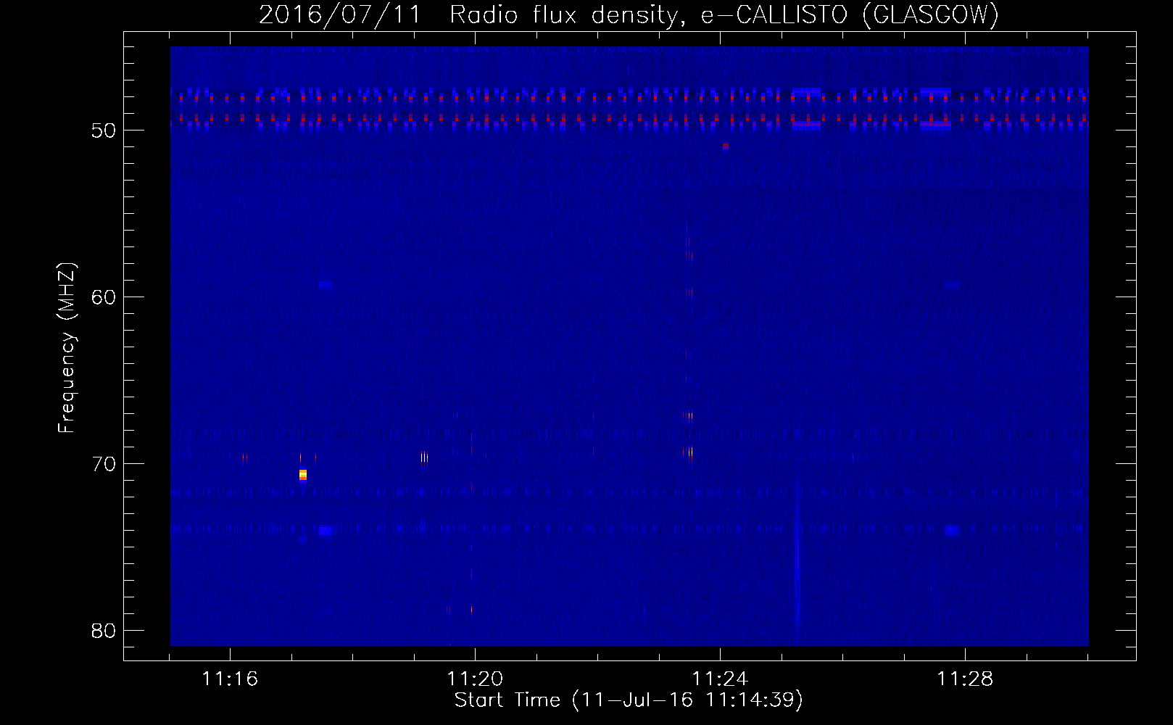Screen dimensions: 1173x725
Task: Click the orange burst near 11:23 at 67 MHz
Action: point(688,415)
